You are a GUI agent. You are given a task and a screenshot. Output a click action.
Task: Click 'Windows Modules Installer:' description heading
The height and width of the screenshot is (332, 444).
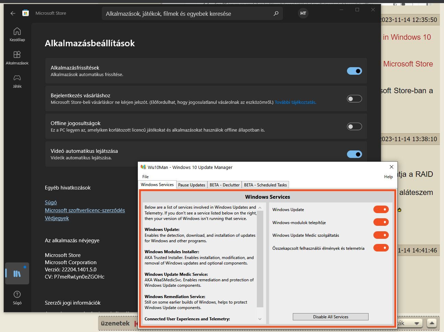pyautogui.click(x=172, y=252)
